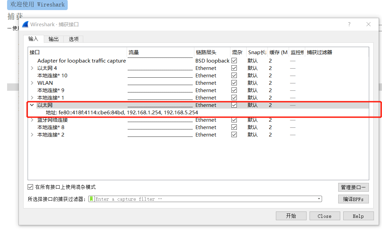Expand the 本地连接* 2 interface row

tap(32, 135)
